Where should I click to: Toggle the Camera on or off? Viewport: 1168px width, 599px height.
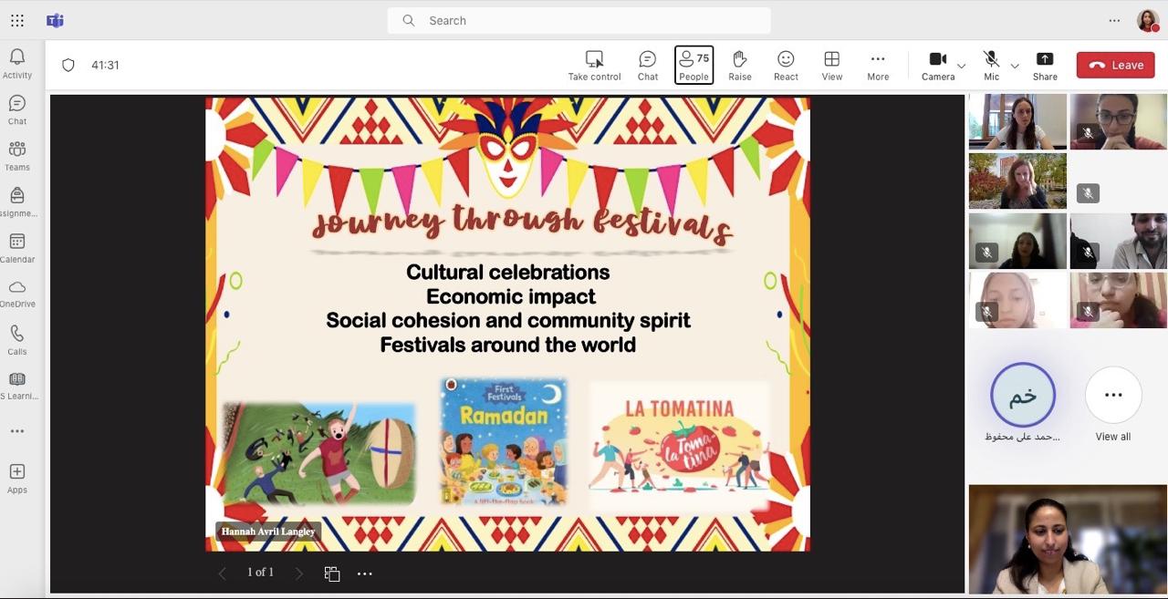click(x=937, y=65)
